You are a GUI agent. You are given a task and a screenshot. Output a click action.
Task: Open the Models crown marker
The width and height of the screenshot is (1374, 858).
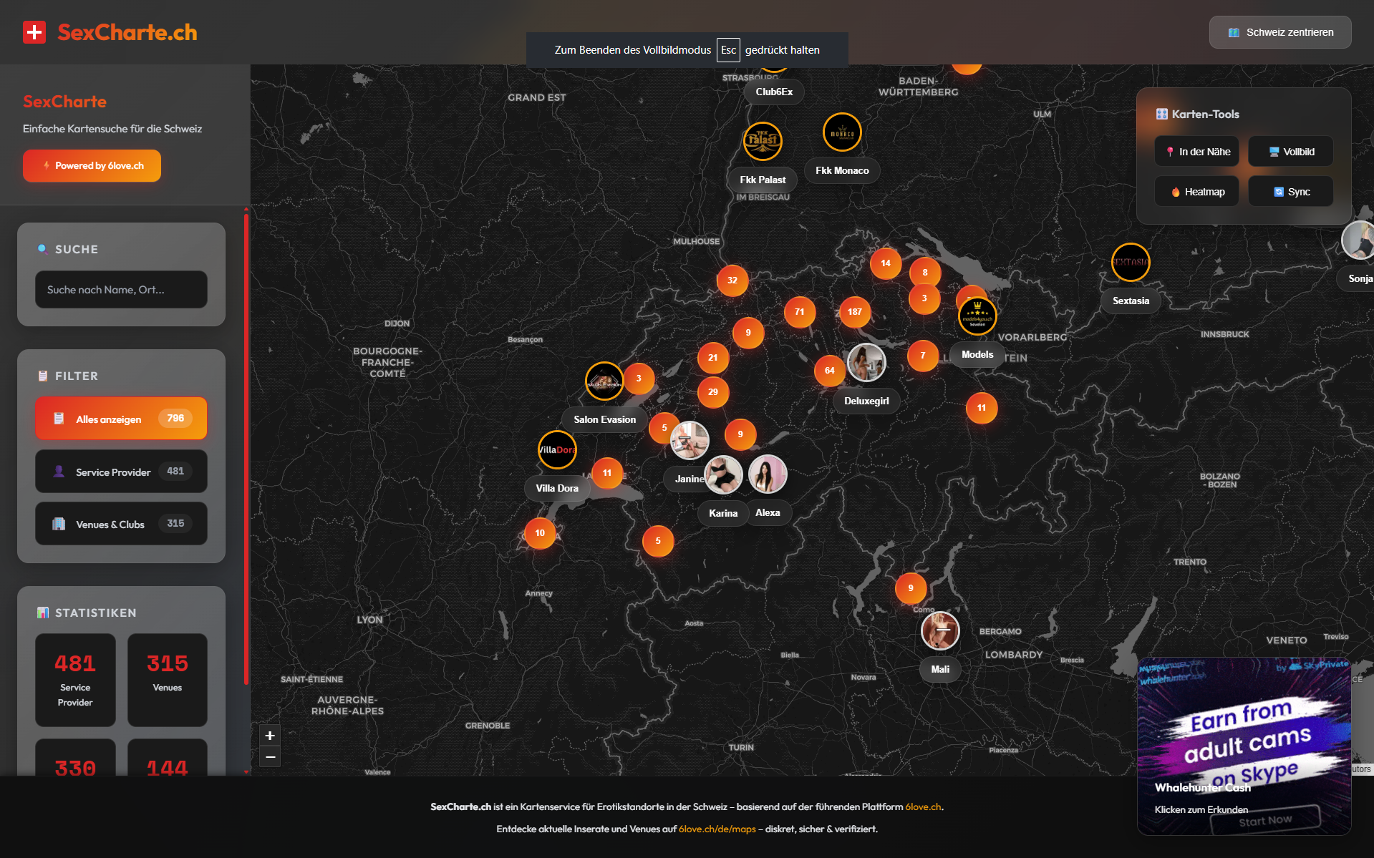point(977,316)
